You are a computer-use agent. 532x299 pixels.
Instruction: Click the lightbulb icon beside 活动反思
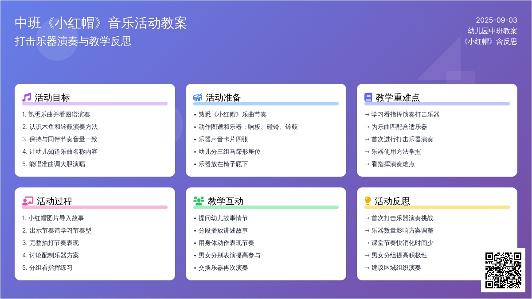(x=368, y=201)
